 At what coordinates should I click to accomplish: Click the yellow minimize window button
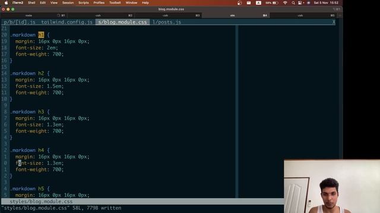point(8,9)
